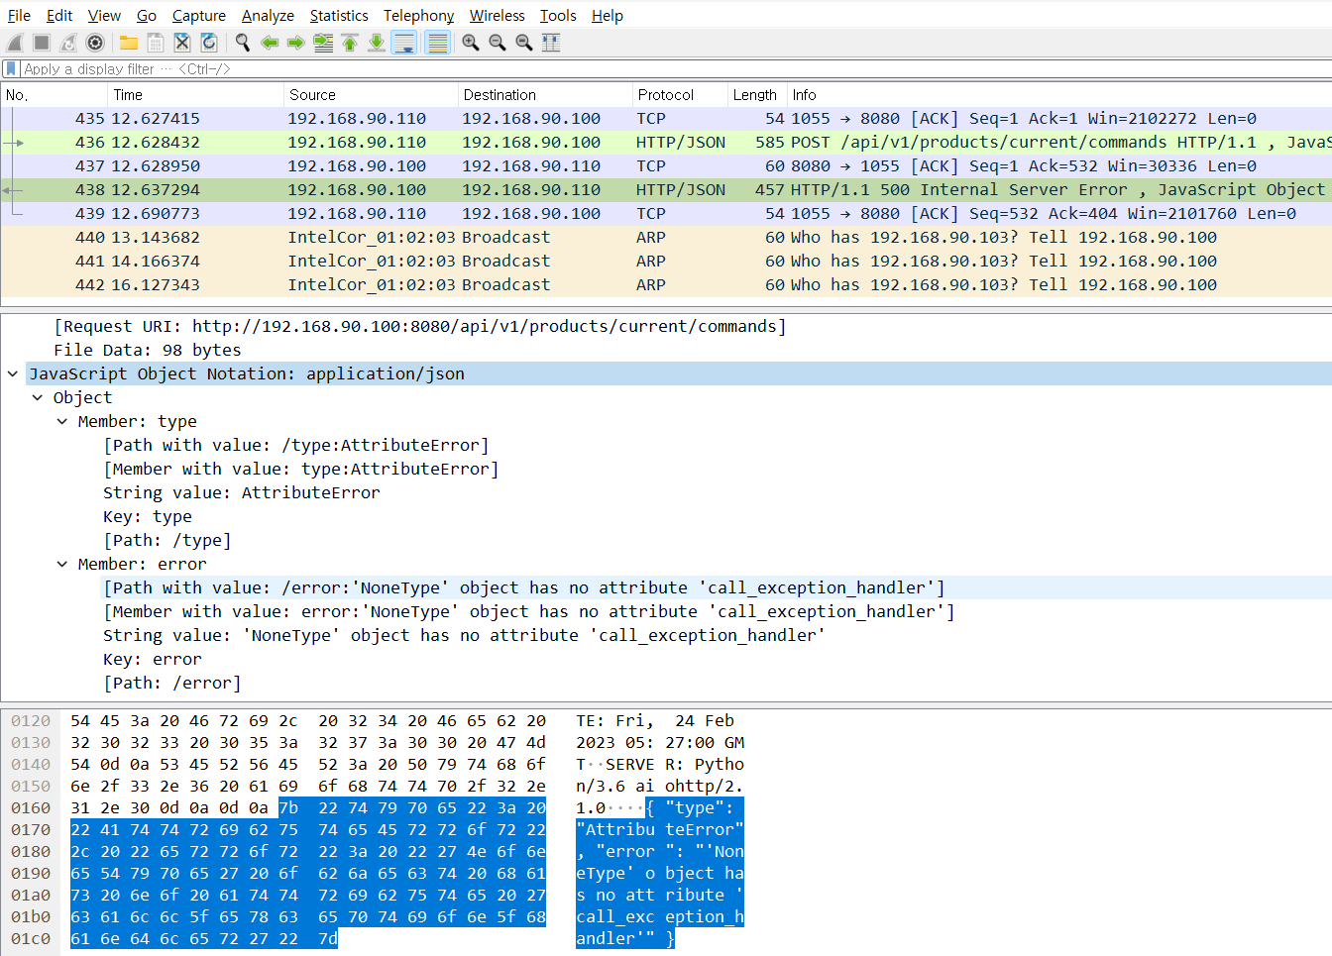The height and width of the screenshot is (956, 1332).
Task: Go forward in packet history arrow
Action: 296,43
